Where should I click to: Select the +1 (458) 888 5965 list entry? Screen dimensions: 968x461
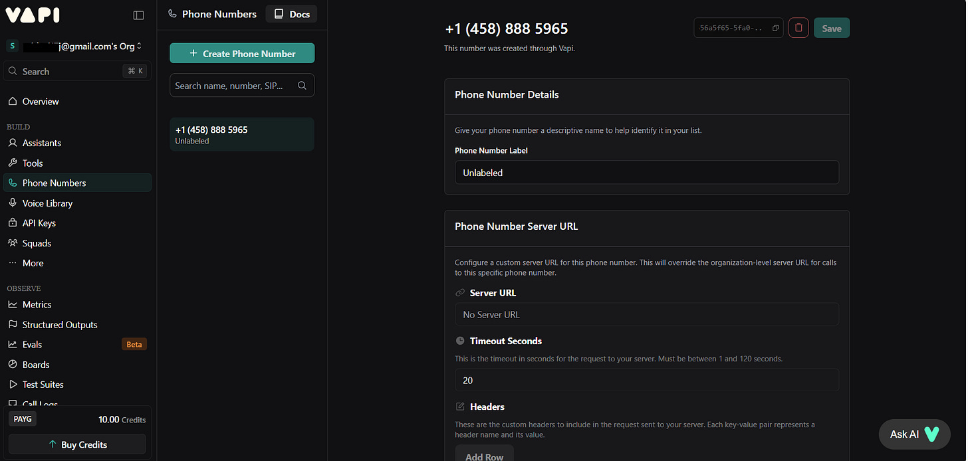point(242,134)
